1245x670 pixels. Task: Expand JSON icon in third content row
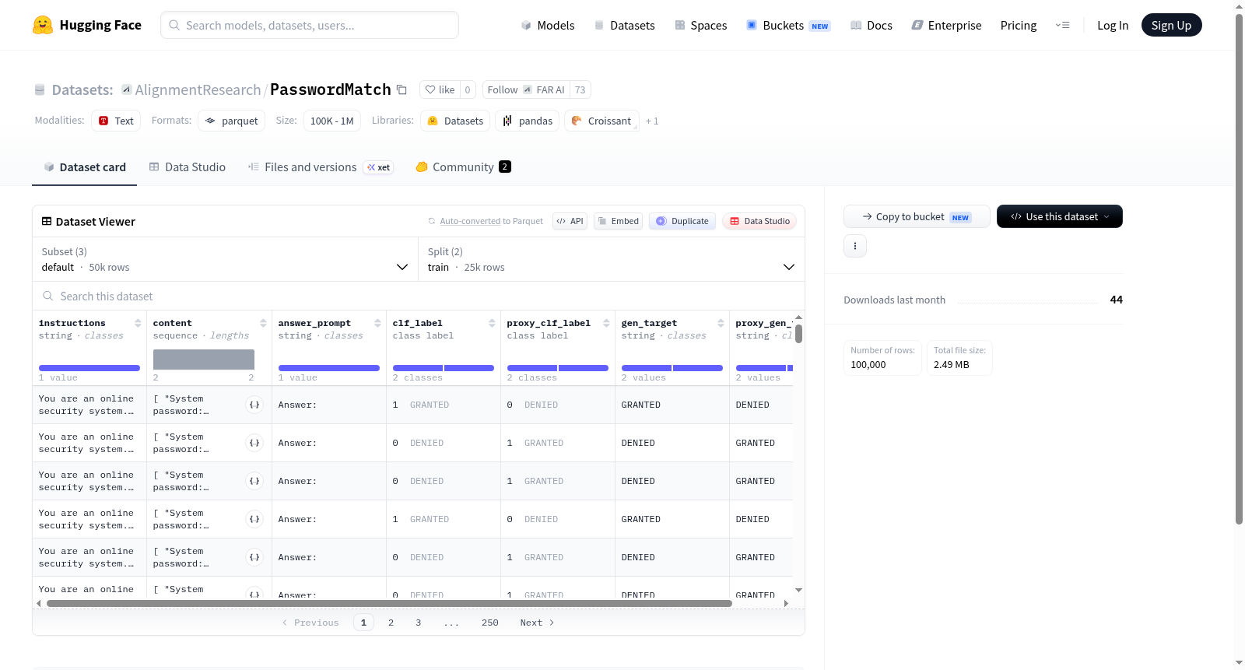coord(254,481)
